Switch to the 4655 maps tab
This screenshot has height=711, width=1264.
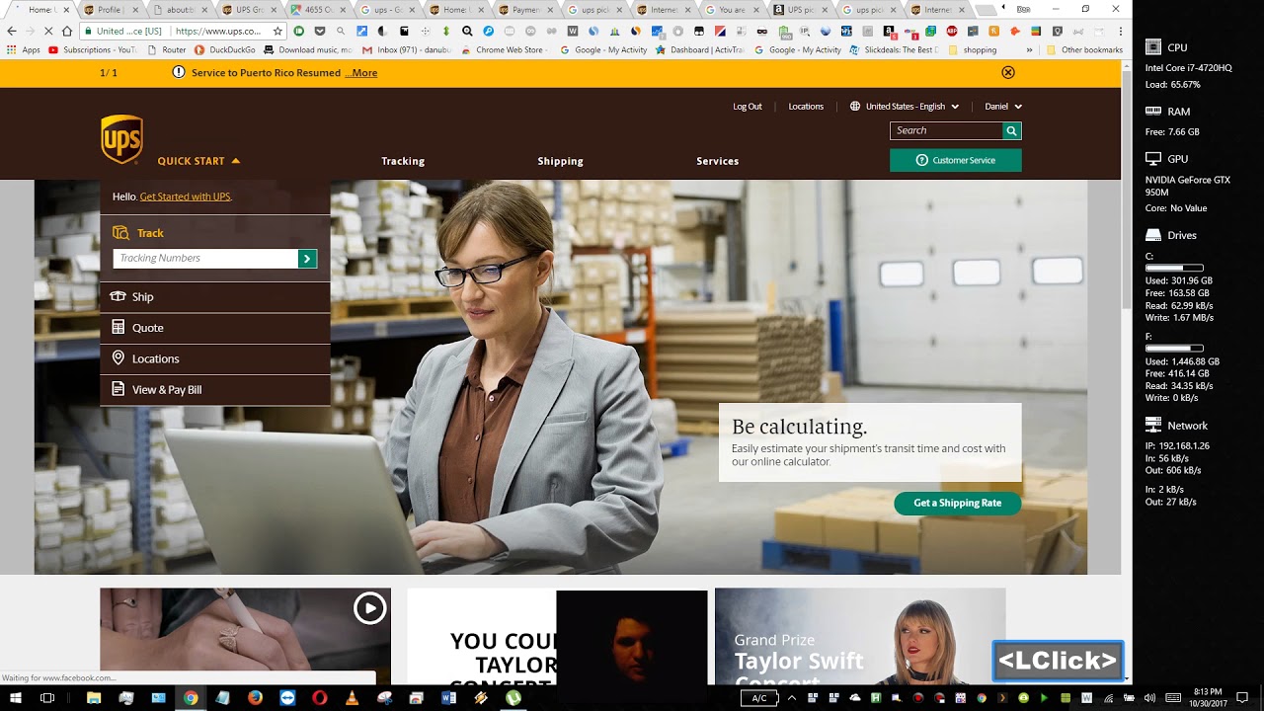(x=319, y=9)
